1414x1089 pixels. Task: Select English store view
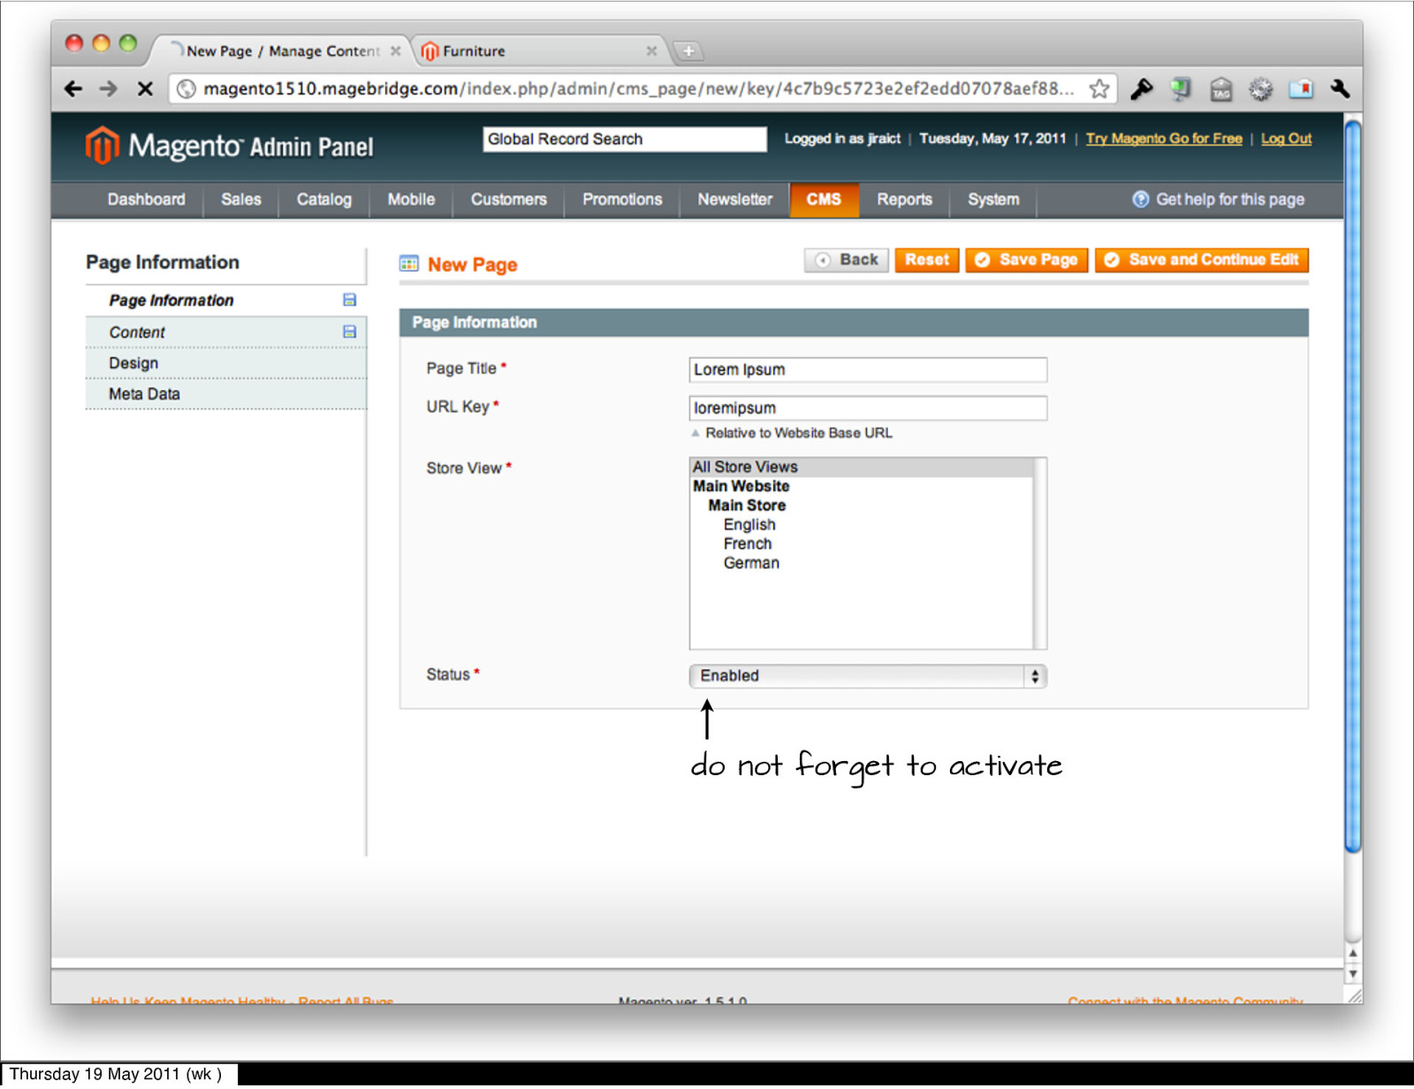[x=749, y=524]
